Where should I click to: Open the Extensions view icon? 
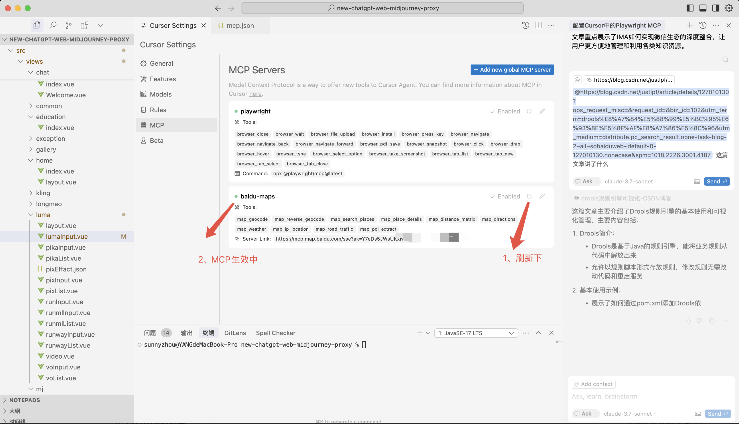84,25
